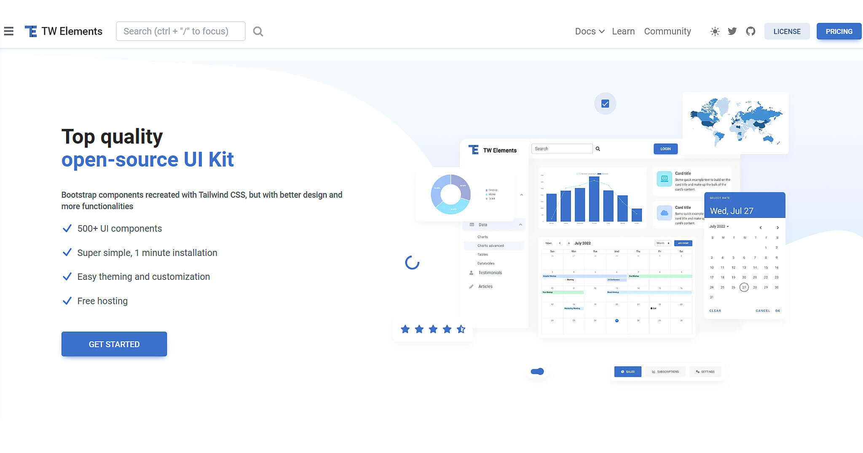Click the Data table icon in sidebar

pyautogui.click(x=472, y=225)
